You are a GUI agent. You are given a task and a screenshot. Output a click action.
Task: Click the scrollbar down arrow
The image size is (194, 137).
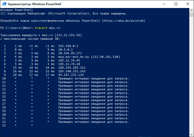tap(192, 135)
